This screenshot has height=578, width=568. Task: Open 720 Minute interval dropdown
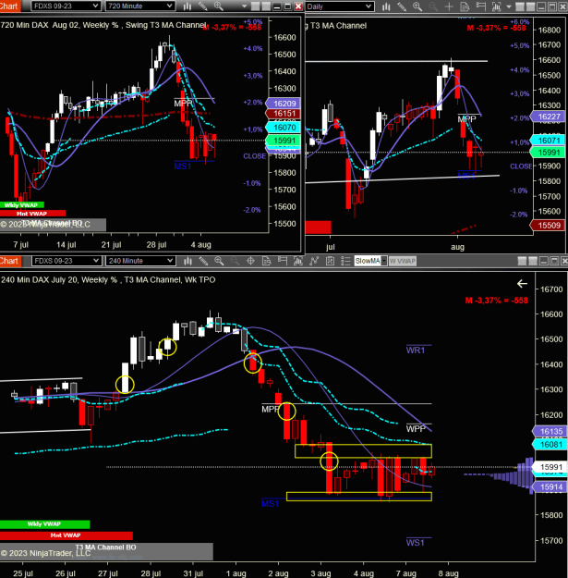(x=140, y=6)
